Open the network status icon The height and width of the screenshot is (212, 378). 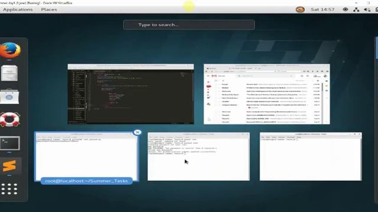356,9
